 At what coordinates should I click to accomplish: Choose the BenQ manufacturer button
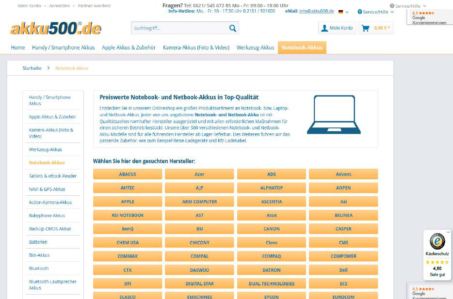[x=128, y=229]
